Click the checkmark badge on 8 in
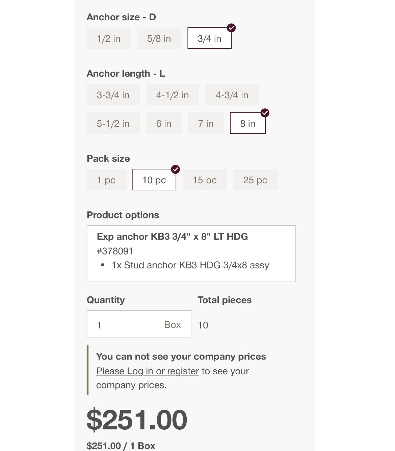Image resolution: width=395 pixels, height=451 pixels. [x=265, y=113]
